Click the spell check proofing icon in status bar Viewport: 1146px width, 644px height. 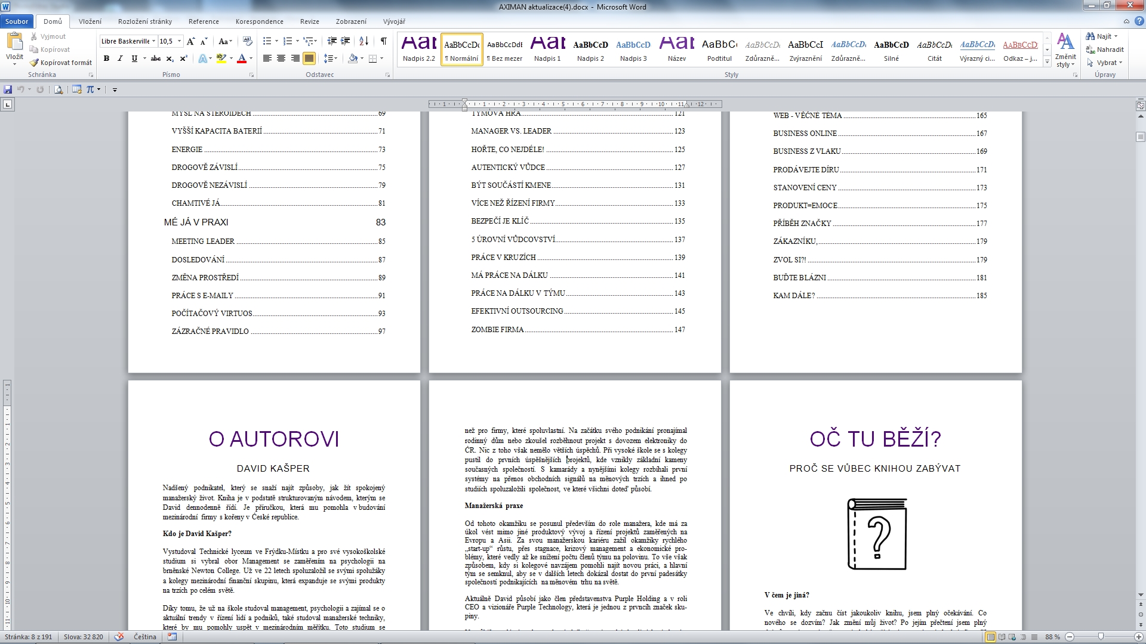tap(119, 637)
